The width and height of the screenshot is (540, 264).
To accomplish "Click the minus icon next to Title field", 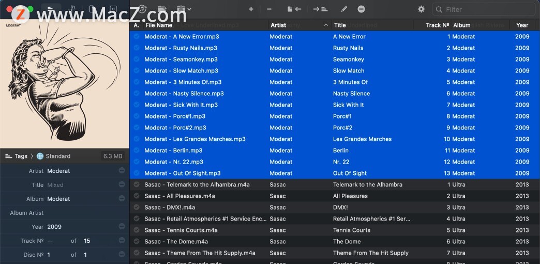I will [122, 185].
